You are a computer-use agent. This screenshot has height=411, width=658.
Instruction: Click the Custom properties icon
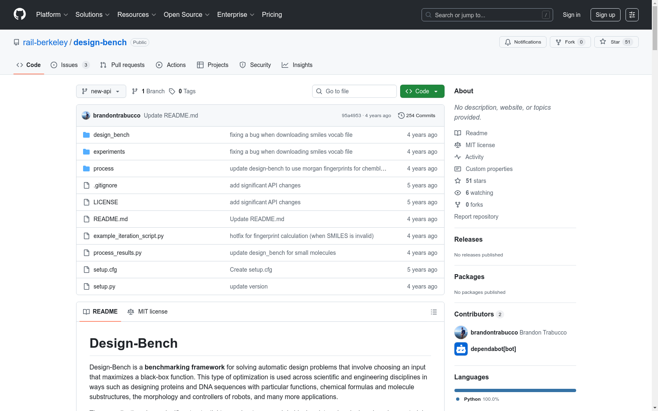click(x=458, y=169)
